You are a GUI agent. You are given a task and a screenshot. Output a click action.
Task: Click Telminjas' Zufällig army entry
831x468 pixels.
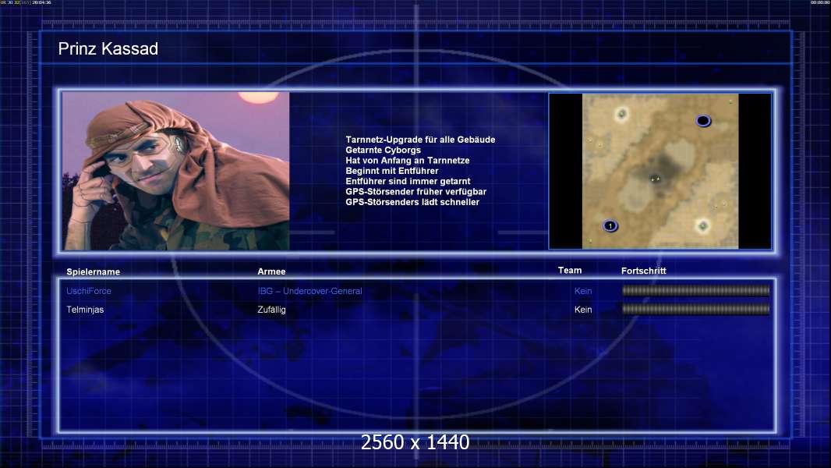pyautogui.click(x=271, y=310)
